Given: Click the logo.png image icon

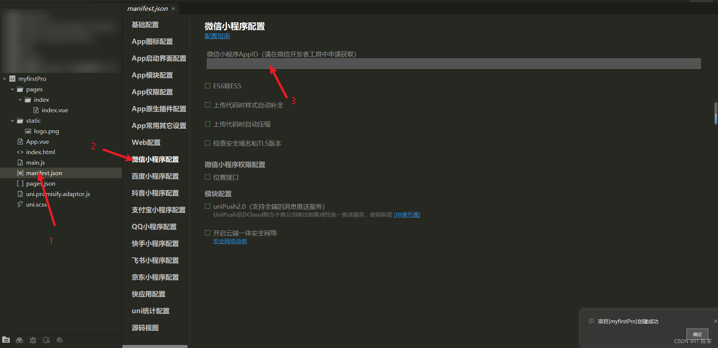Looking at the screenshot, I should click(x=28, y=131).
